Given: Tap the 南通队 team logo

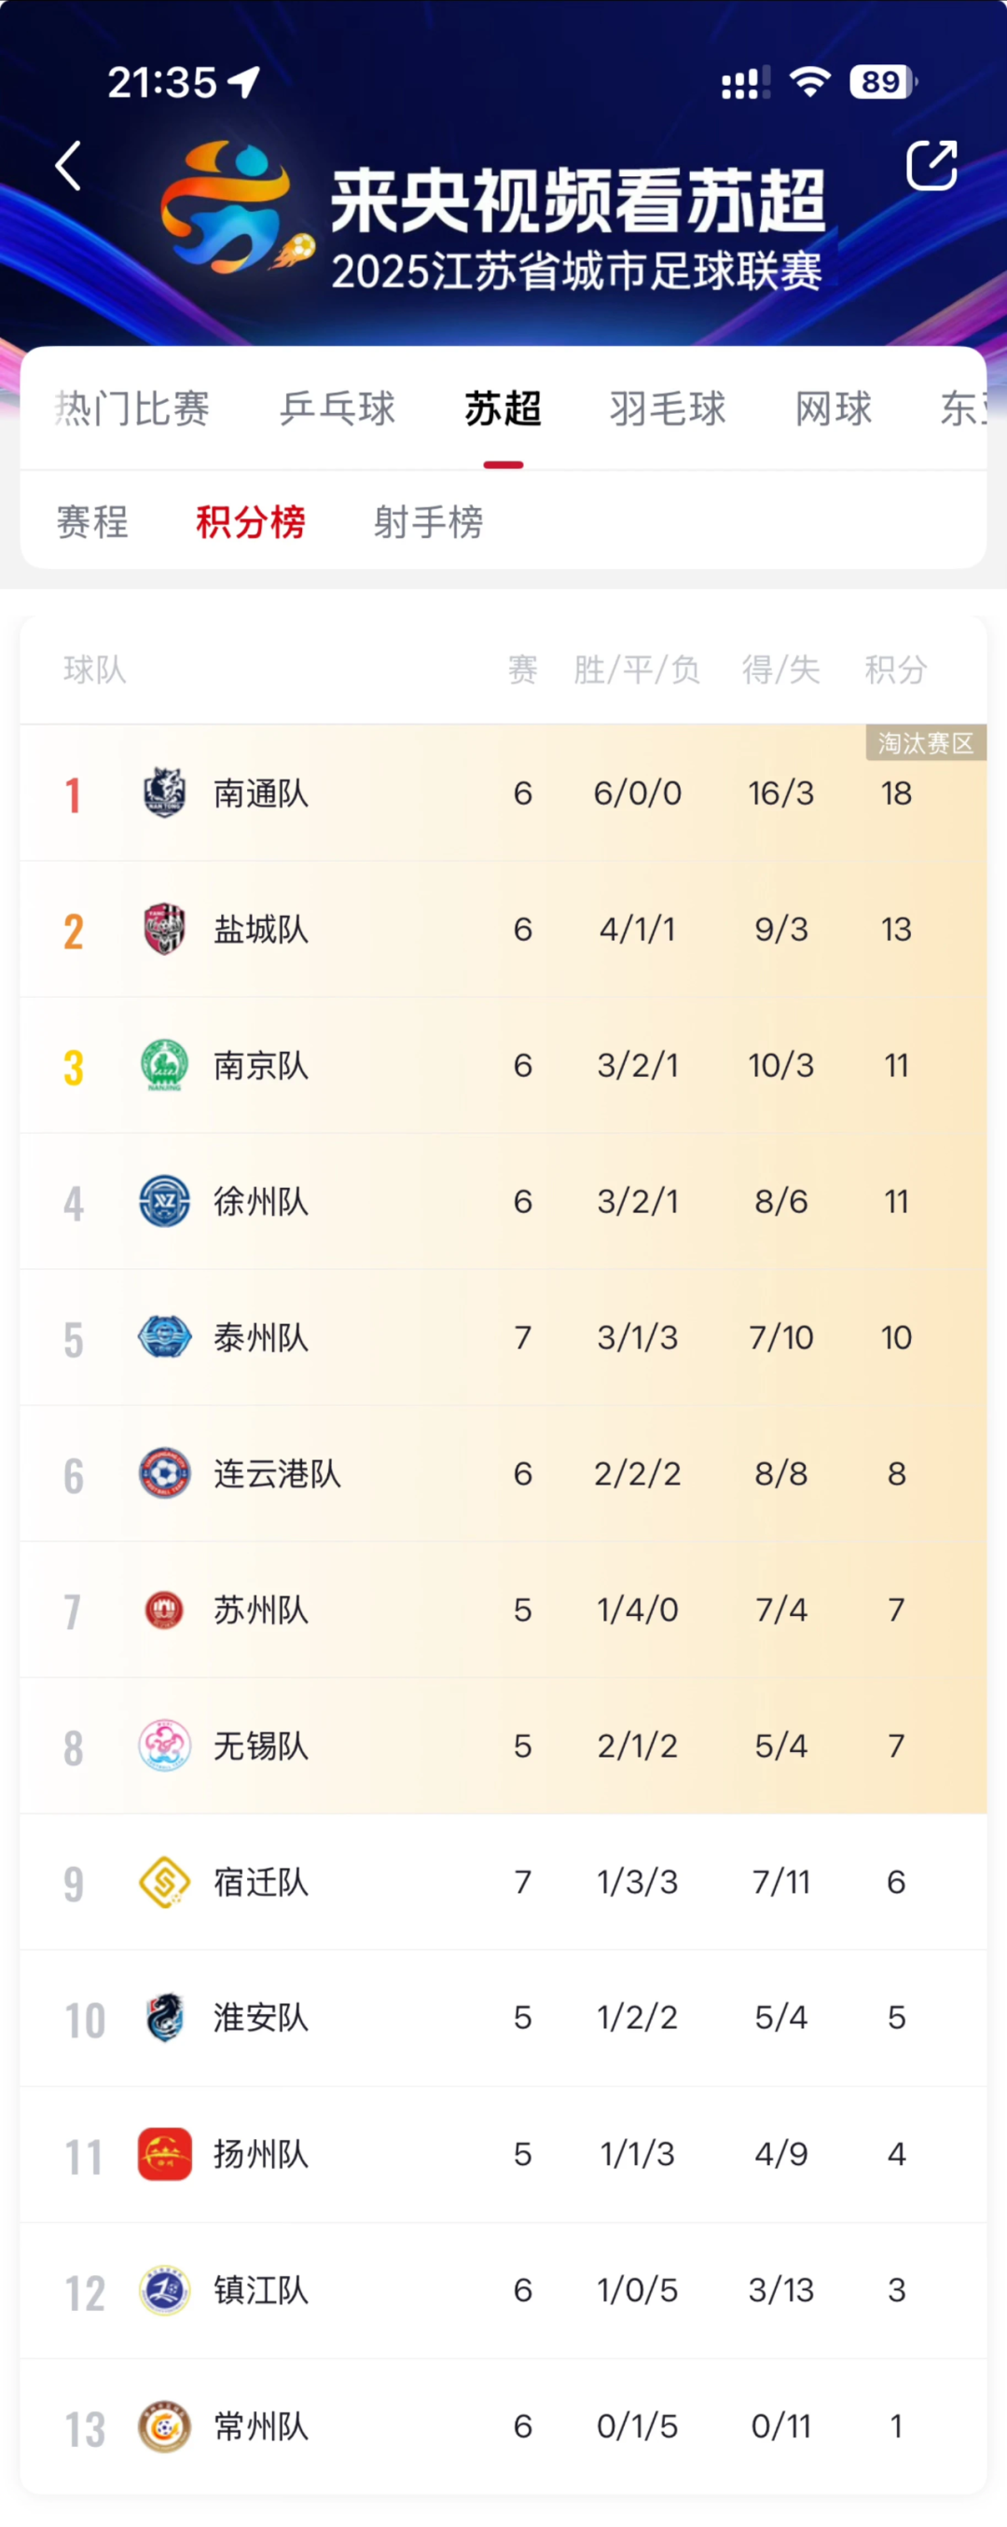Looking at the screenshot, I should 165,793.
